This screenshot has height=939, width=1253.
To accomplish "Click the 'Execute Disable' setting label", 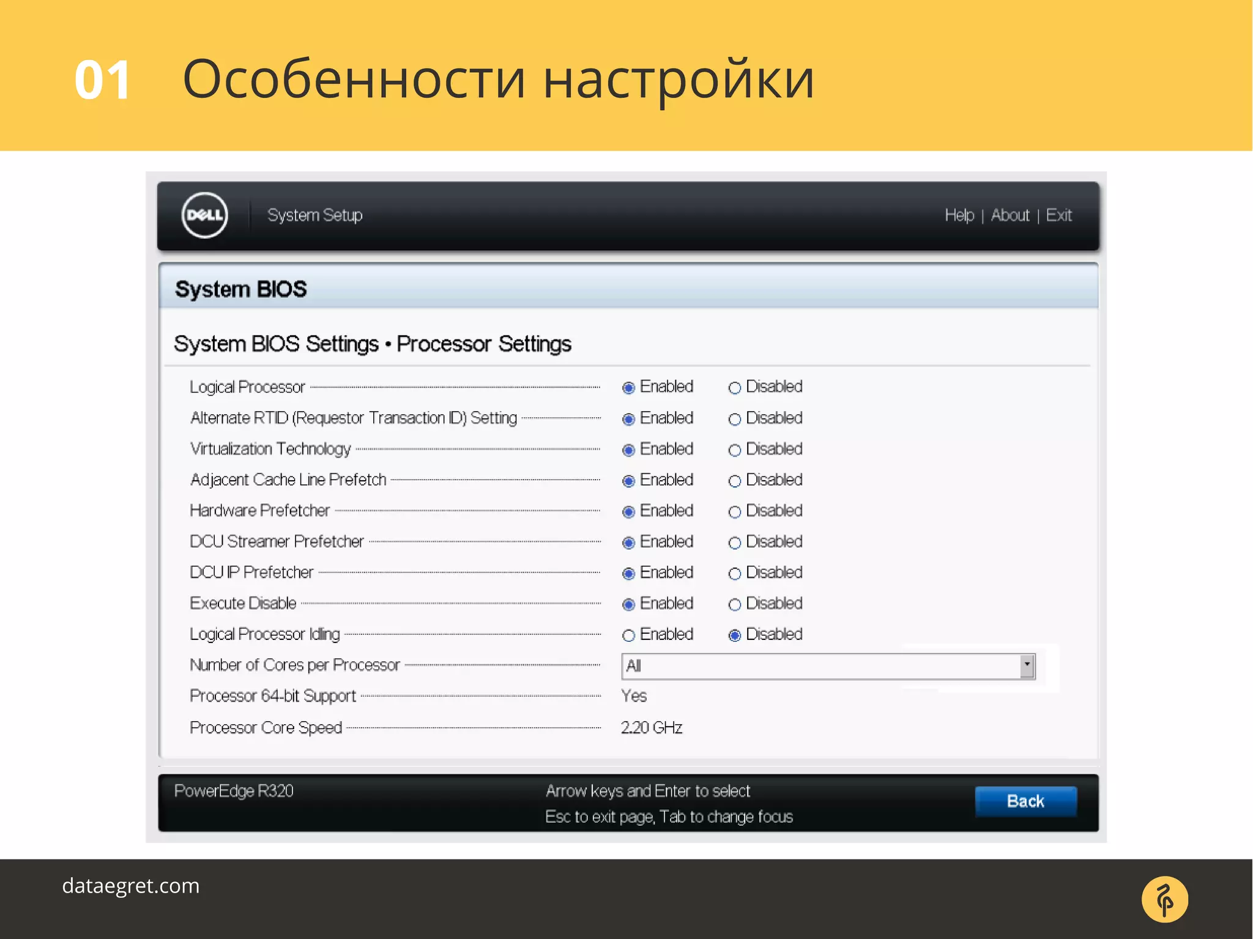I will point(243,603).
